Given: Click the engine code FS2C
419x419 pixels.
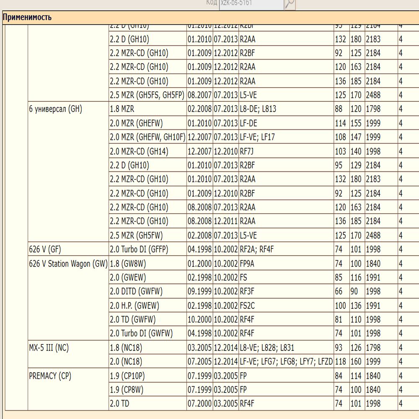Looking at the screenshot, I should click(247, 305).
